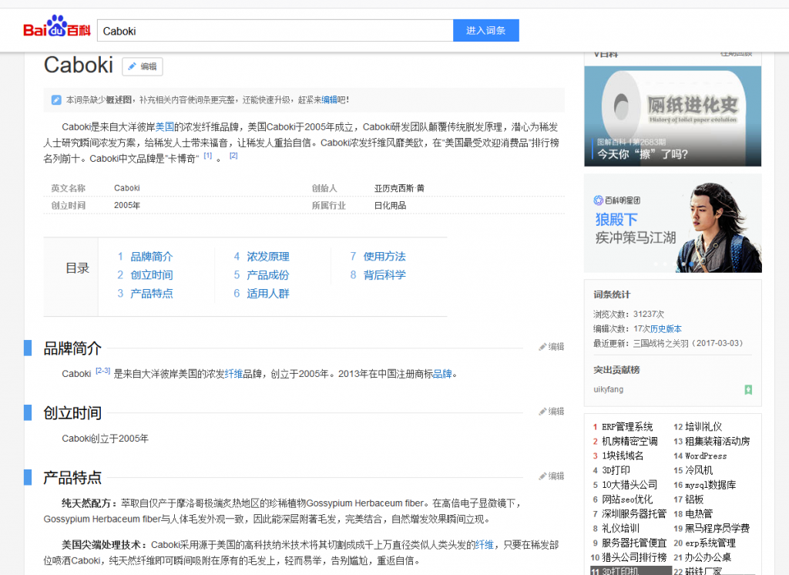The height and width of the screenshot is (575, 789).
Task: Jump to 品牌简介 in contents
Action: coord(151,256)
